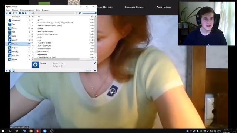Image resolution: width=237 pixels, height=133 pixels.
Task: Select sound row number 4
Action: point(63,28)
